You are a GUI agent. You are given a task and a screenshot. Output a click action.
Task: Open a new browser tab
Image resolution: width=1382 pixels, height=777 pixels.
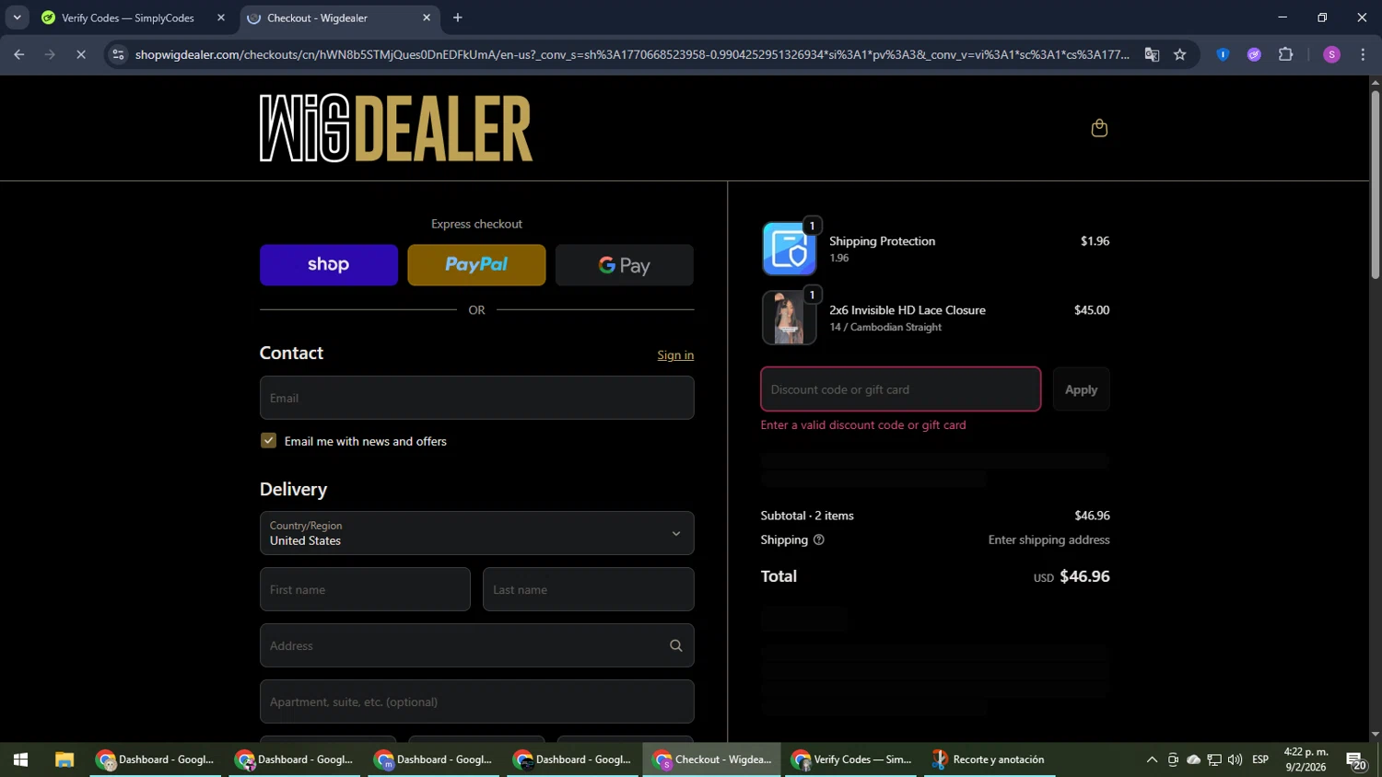pyautogui.click(x=457, y=17)
